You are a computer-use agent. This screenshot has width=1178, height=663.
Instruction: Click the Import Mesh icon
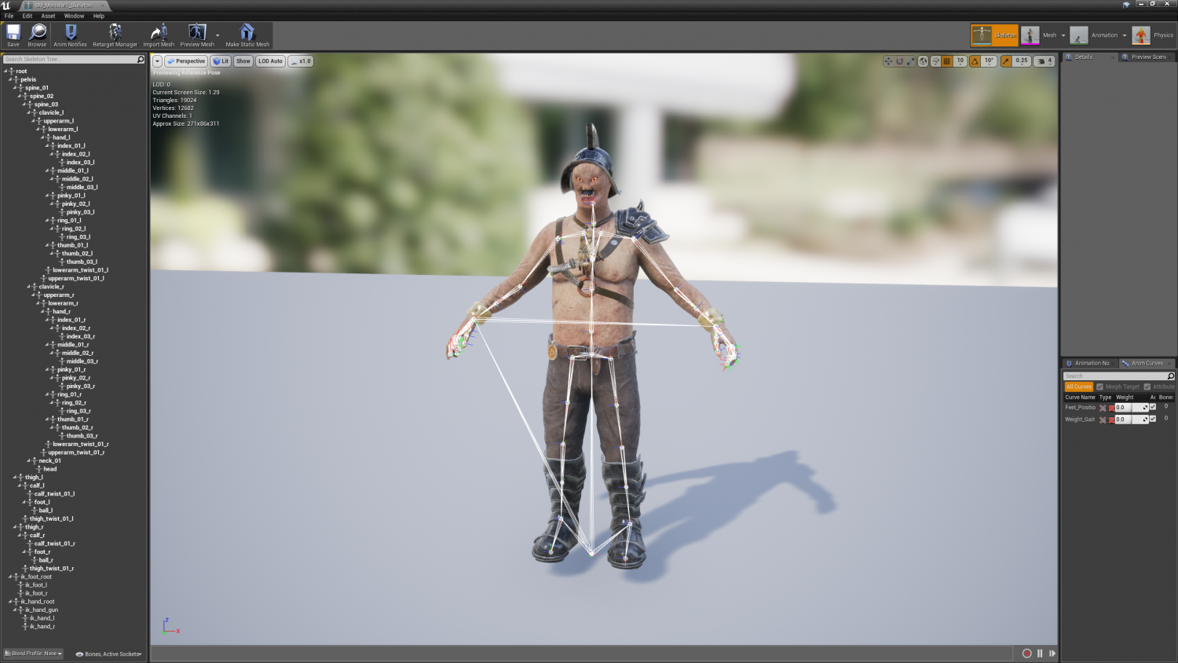pyautogui.click(x=159, y=35)
